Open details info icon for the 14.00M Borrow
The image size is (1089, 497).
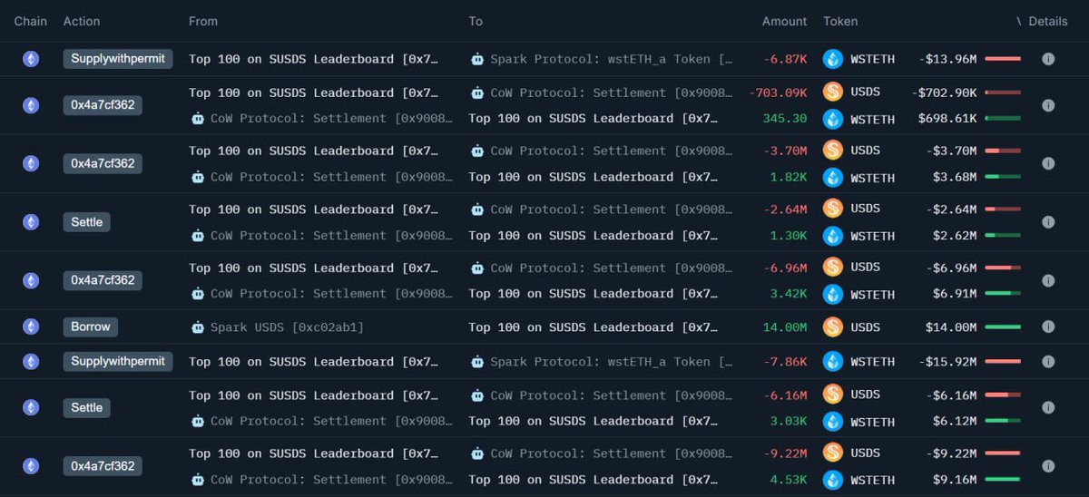(1048, 326)
